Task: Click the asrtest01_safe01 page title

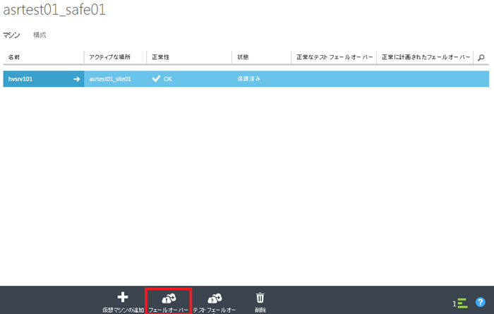Action: tap(54, 9)
